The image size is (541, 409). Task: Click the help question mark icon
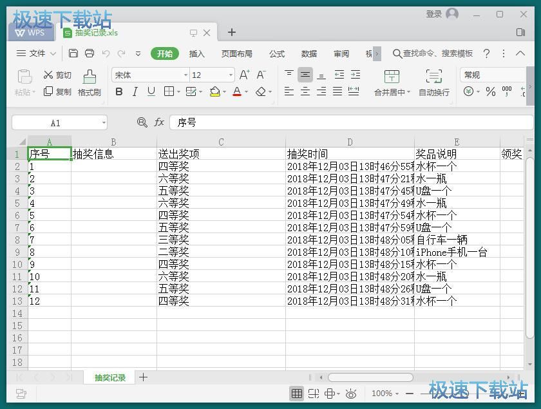click(x=486, y=53)
